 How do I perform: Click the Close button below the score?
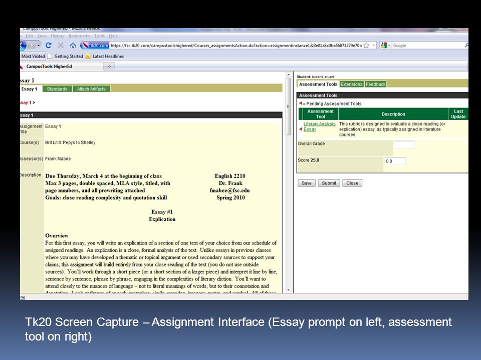[x=352, y=183]
